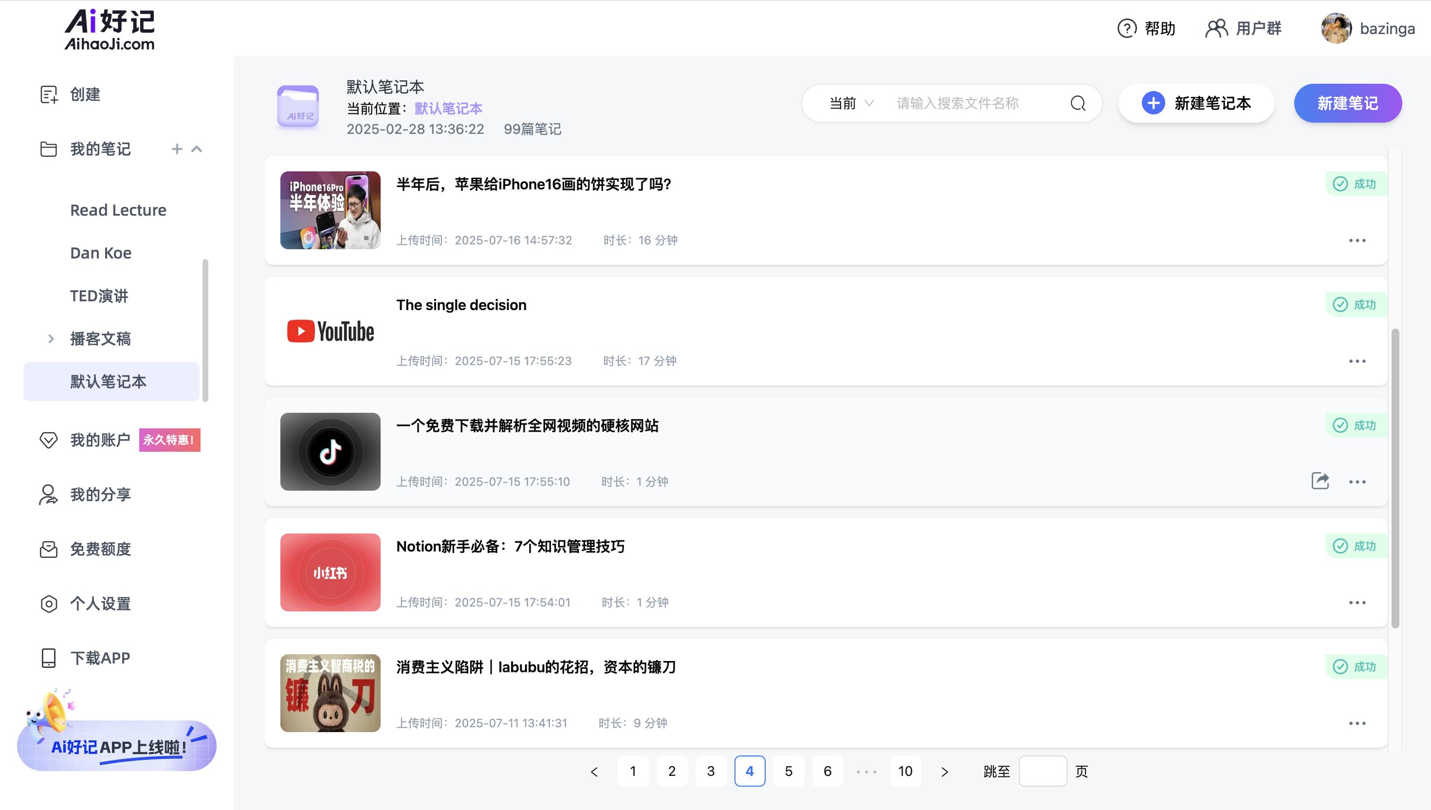Screen dimensions: 1431x810
Task: Open 我的账户 menu item
Action: point(100,440)
